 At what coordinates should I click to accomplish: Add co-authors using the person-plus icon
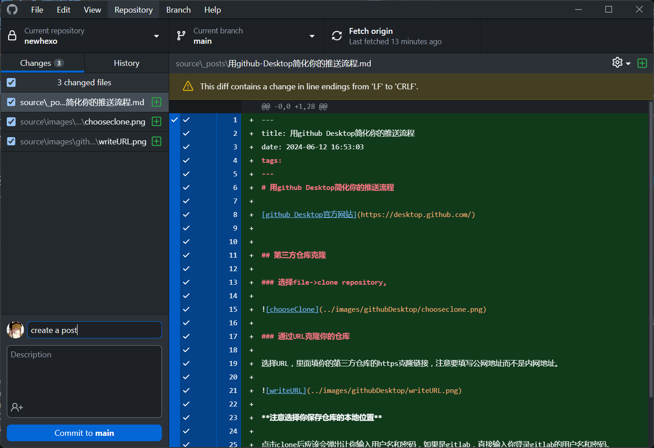[17, 407]
